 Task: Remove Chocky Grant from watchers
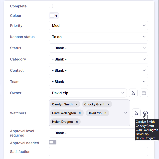(108, 104)
